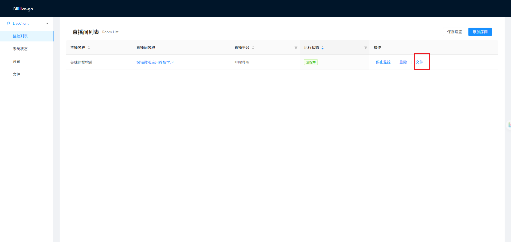Click 停止监控 for 美味的樱桃菌
The width and height of the screenshot is (511, 242).
pyautogui.click(x=383, y=62)
